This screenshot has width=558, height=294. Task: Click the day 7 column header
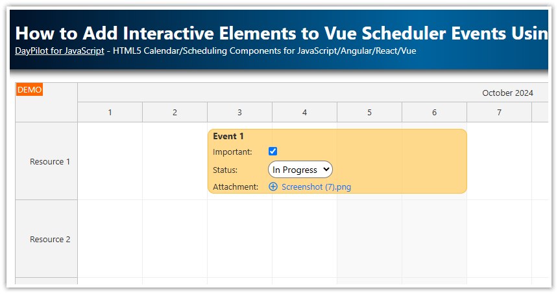[x=500, y=112]
